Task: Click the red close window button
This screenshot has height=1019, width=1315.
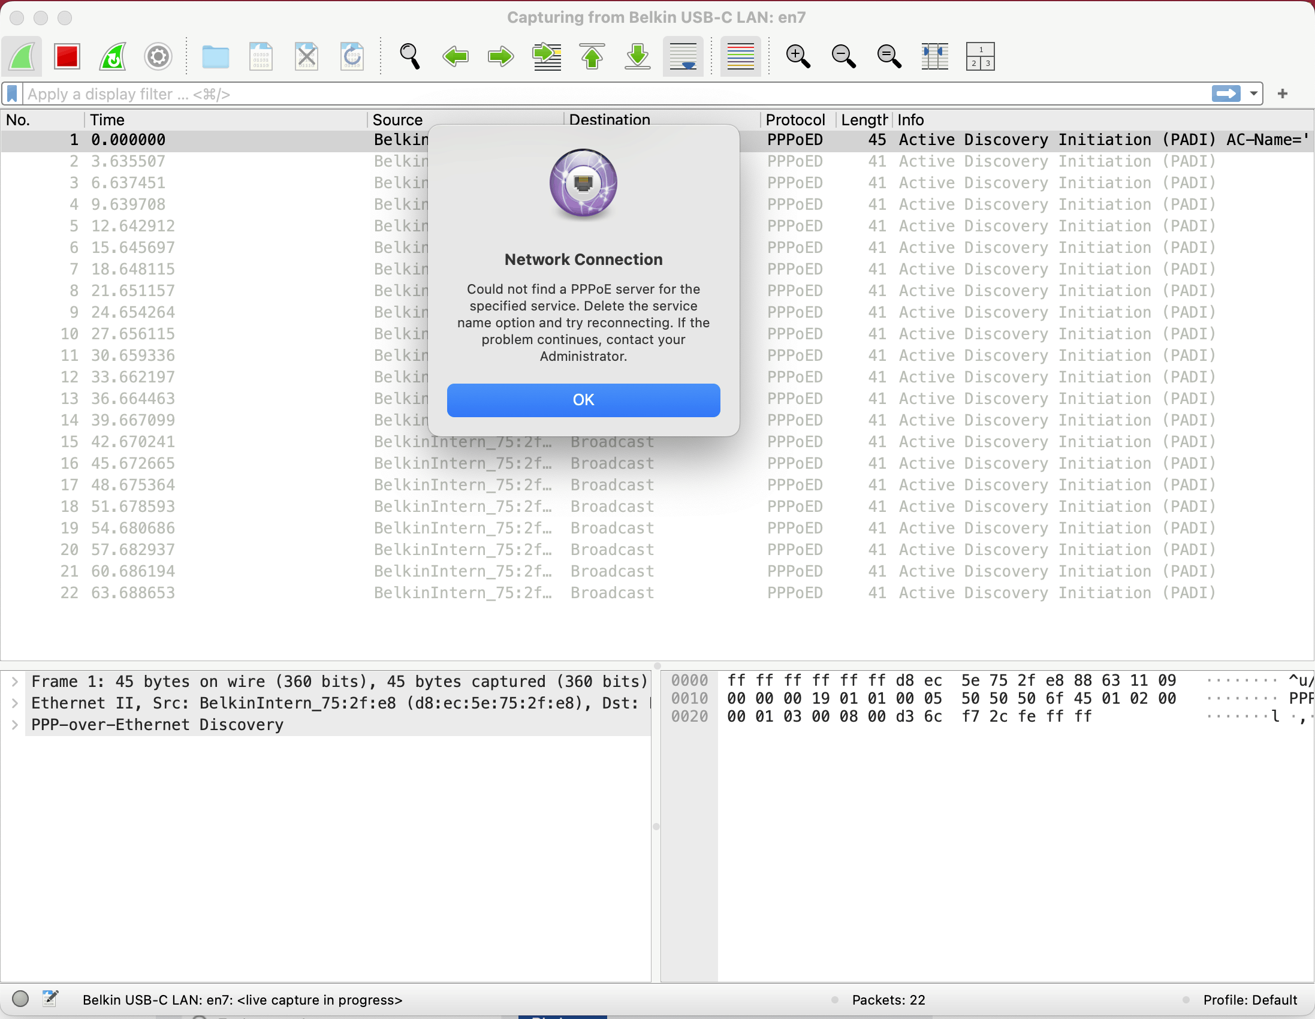Action: (17, 17)
